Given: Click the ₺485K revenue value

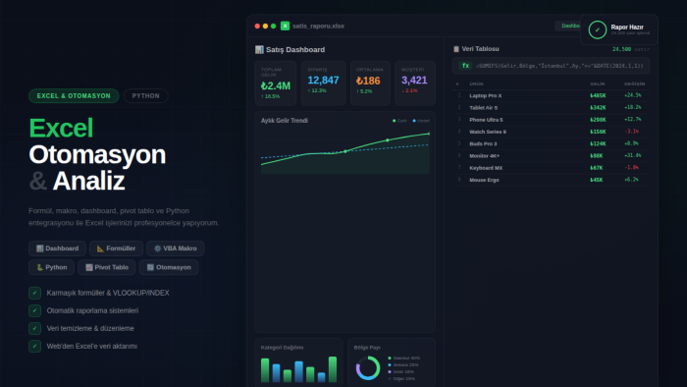Looking at the screenshot, I should point(598,95).
